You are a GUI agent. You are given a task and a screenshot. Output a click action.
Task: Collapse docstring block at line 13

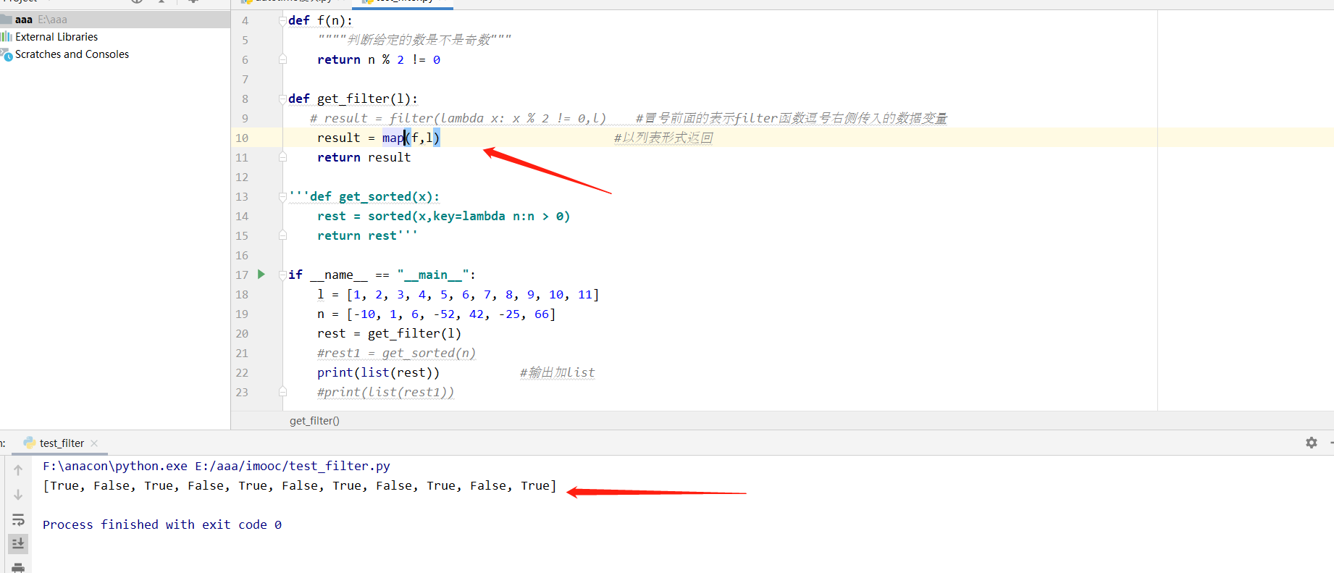point(282,196)
